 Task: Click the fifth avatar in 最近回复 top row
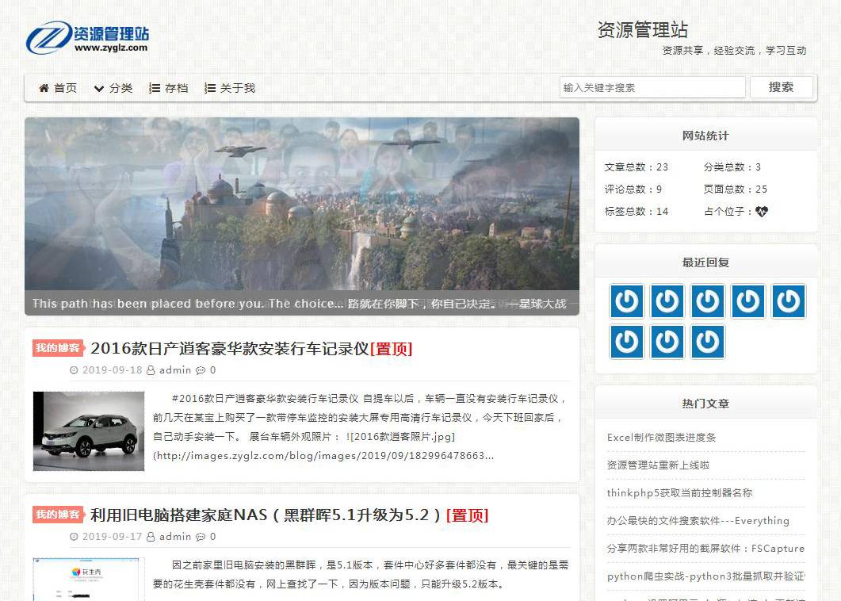(789, 301)
